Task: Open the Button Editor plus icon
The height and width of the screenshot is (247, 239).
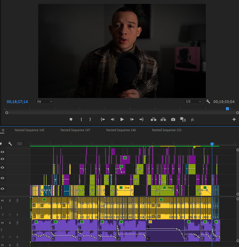Action: [234, 119]
